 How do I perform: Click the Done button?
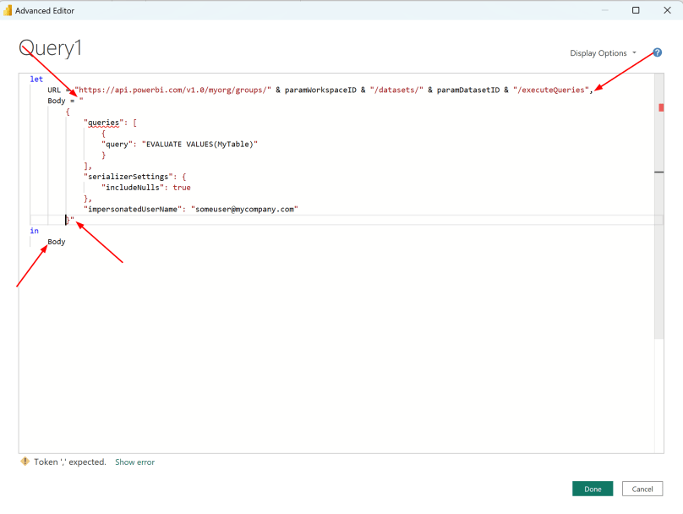(x=593, y=489)
